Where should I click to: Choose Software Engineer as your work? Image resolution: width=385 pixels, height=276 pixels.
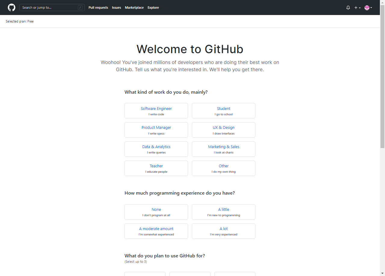(x=156, y=111)
